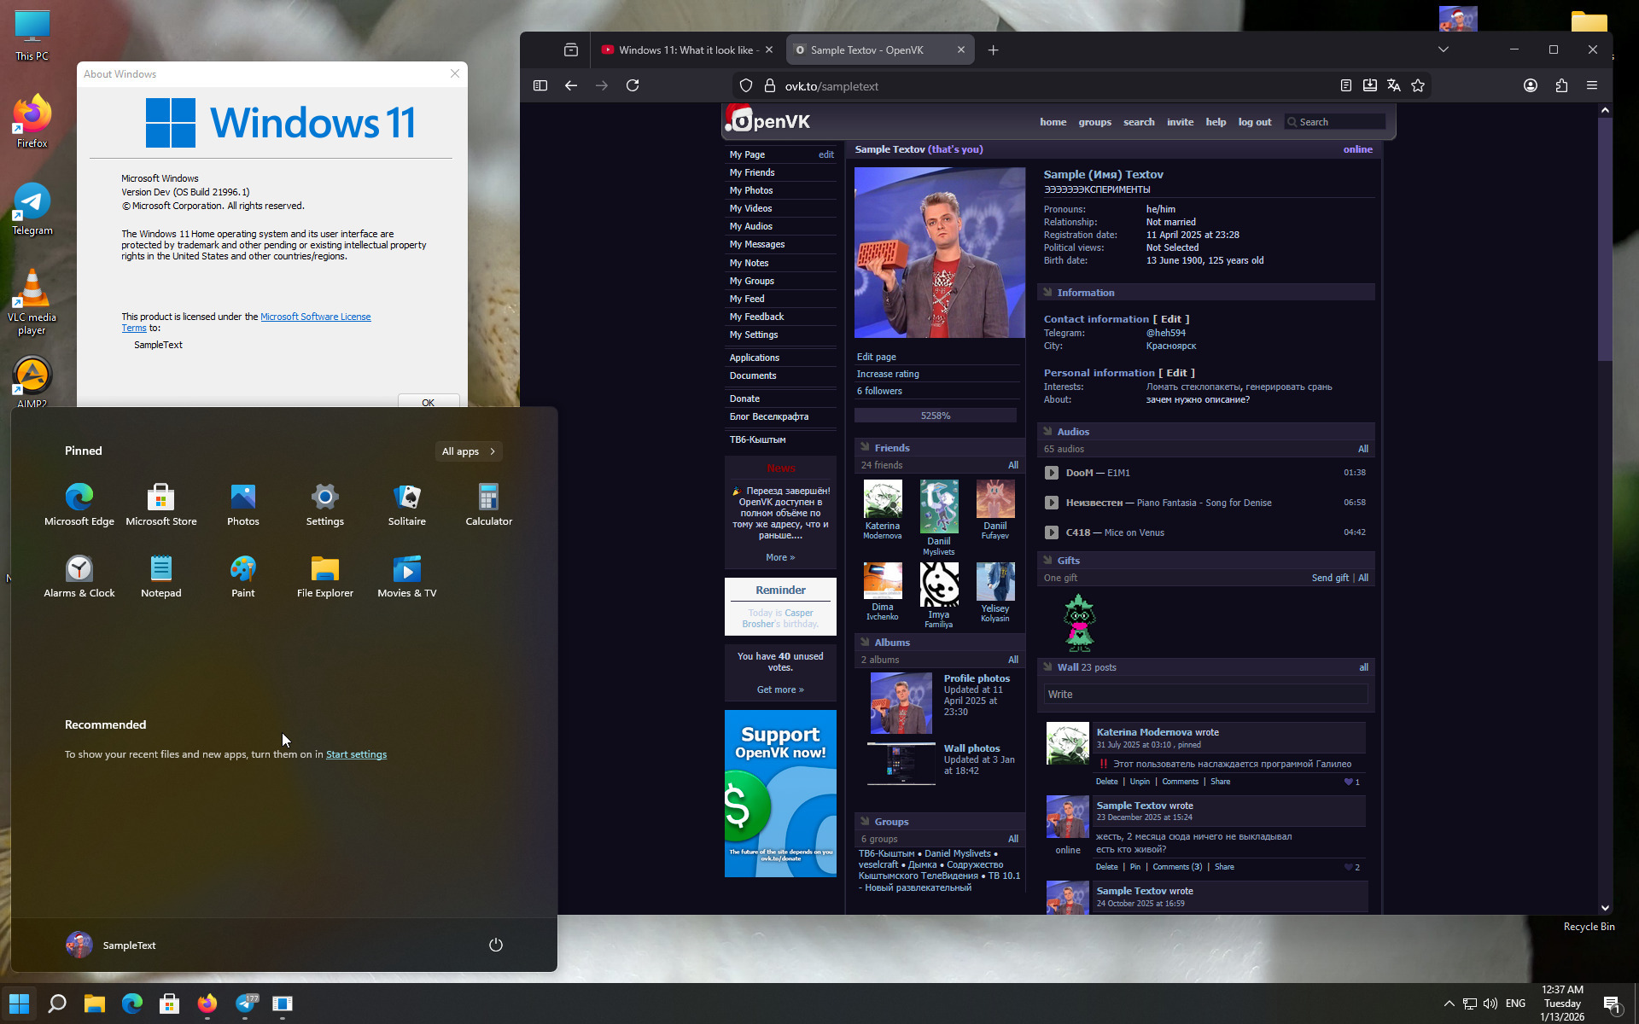Like the 23 December wall post
The image size is (1639, 1024).
tap(1350, 867)
